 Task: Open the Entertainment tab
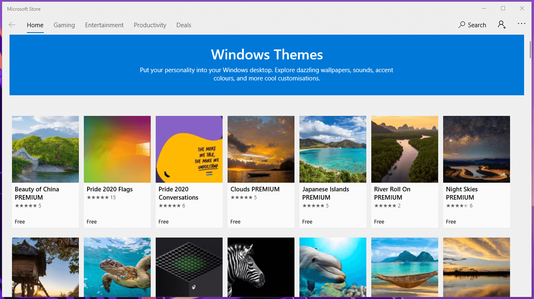pyautogui.click(x=104, y=25)
